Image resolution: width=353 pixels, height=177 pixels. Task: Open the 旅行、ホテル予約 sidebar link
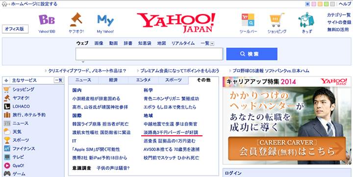pos(29,115)
